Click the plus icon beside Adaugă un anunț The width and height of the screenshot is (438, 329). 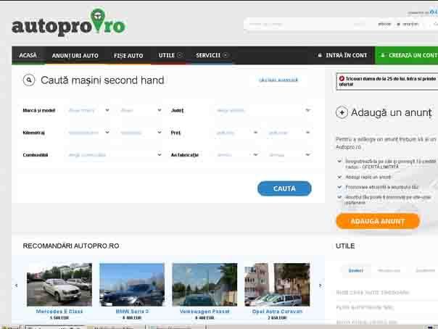(x=342, y=113)
